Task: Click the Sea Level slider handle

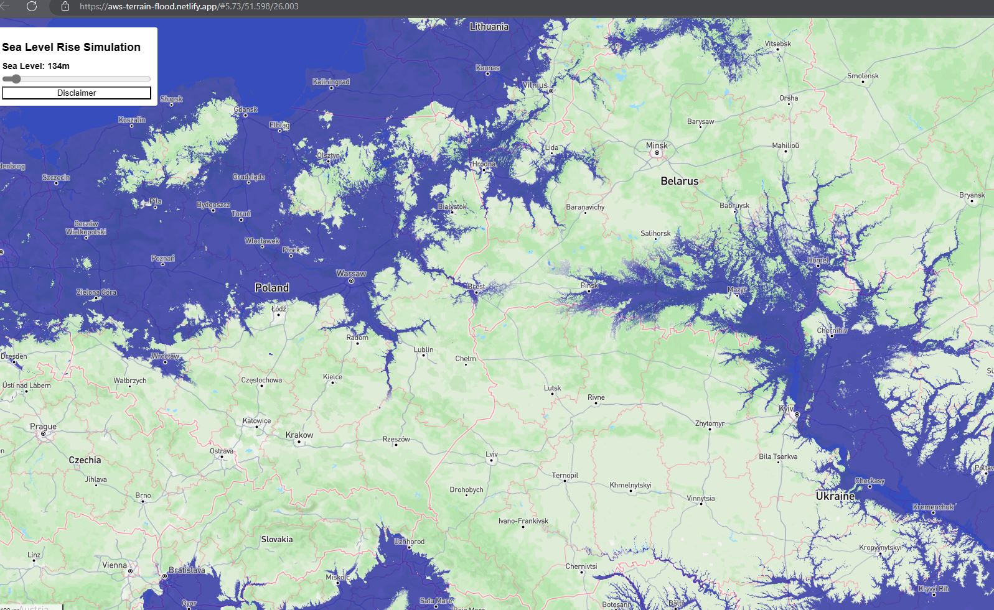Action: click(16, 79)
